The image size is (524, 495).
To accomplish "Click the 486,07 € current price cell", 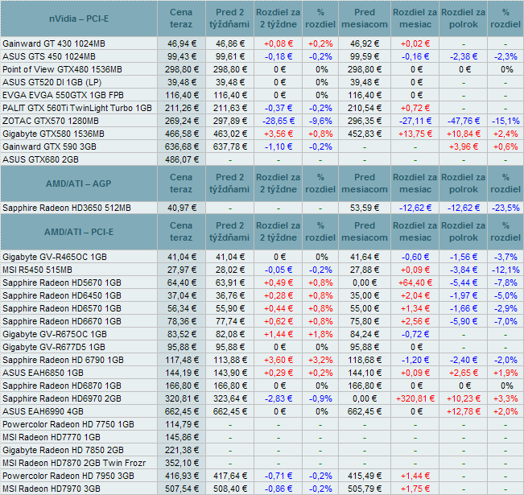I will (x=182, y=159).
